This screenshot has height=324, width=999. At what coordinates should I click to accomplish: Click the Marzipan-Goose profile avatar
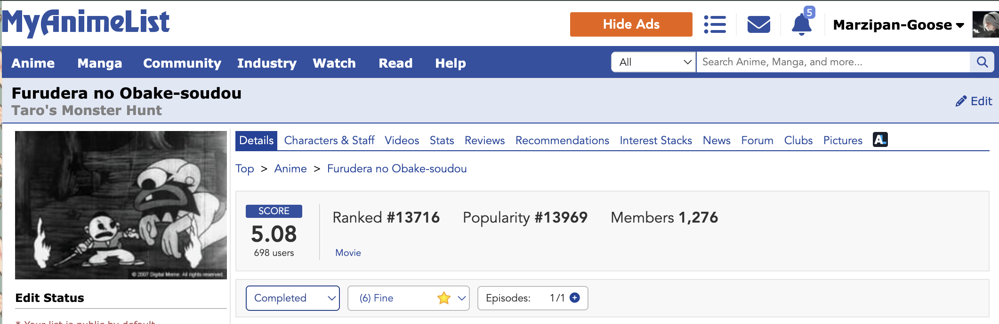pyautogui.click(x=985, y=24)
